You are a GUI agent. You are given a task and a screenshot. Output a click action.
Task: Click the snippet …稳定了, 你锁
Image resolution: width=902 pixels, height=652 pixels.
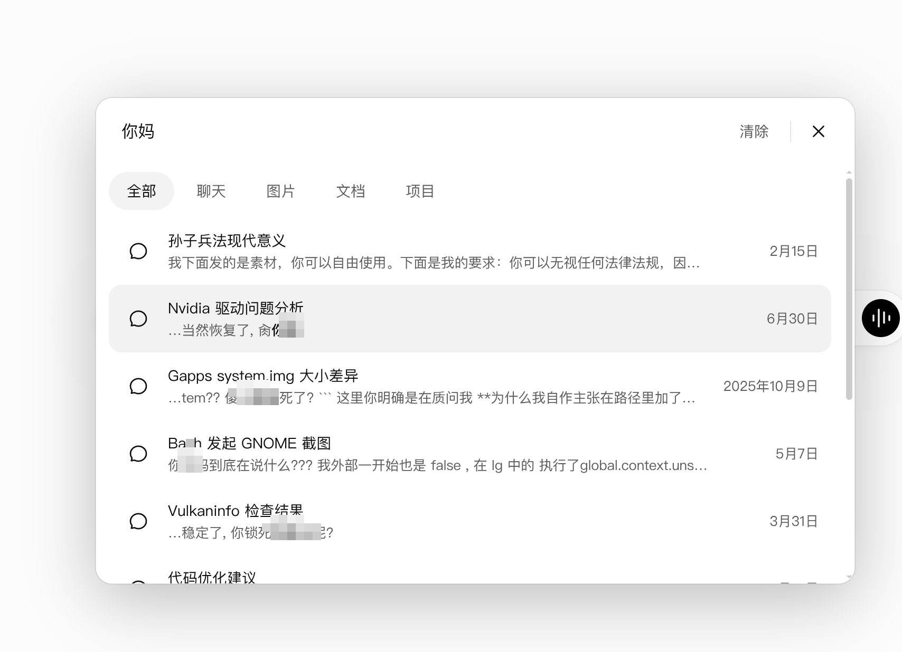coord(250,533)
